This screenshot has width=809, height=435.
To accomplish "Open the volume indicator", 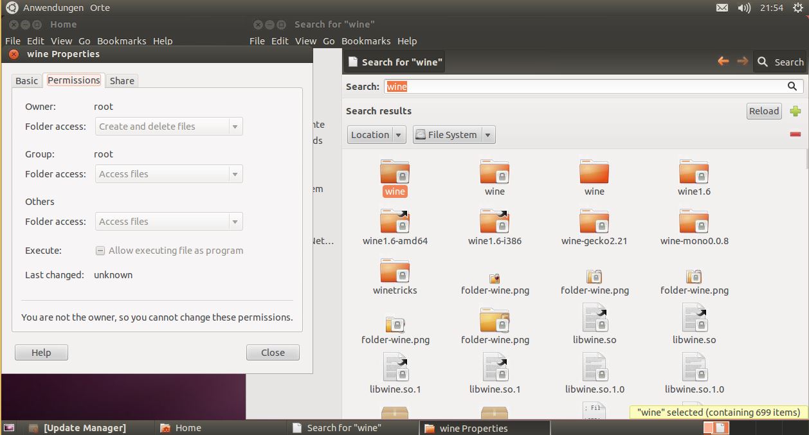I will [x=744, y=8].
